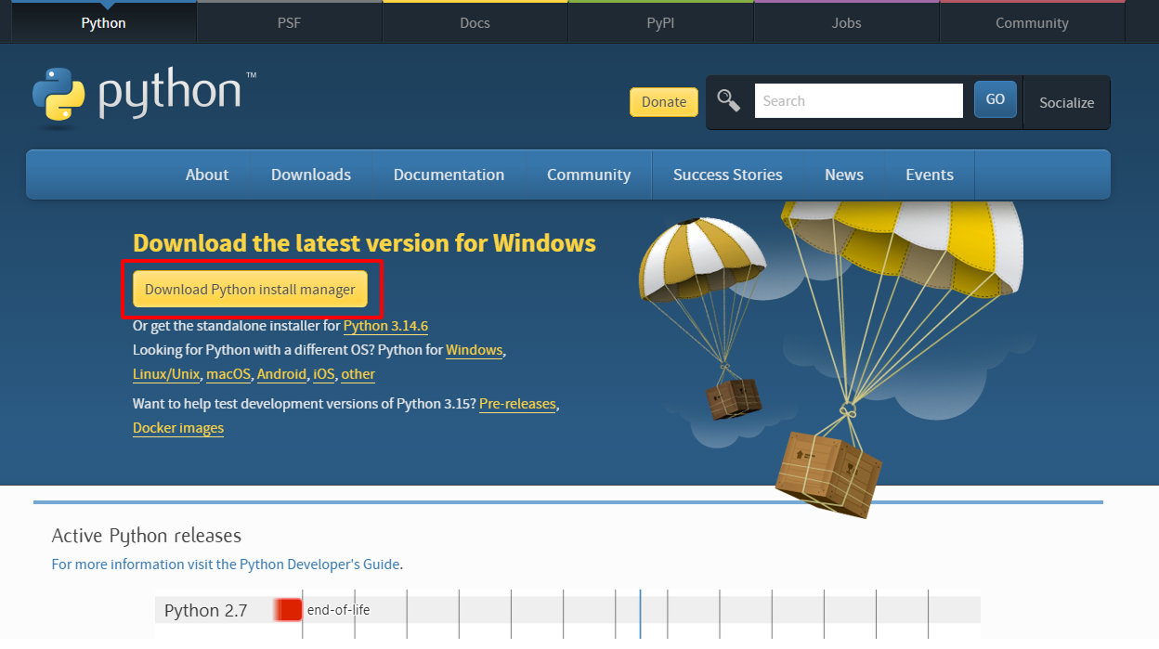Click the red end-of-life bar for Python 2.7
1159x649 pixels.
click(288, 610)
